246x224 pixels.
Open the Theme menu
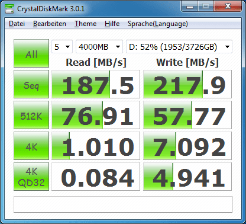[85, 24]
